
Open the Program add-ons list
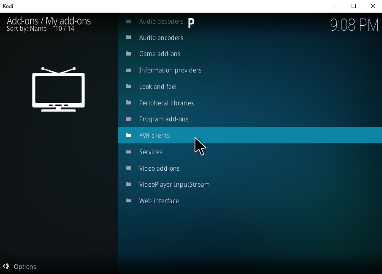tap(164, 119)
